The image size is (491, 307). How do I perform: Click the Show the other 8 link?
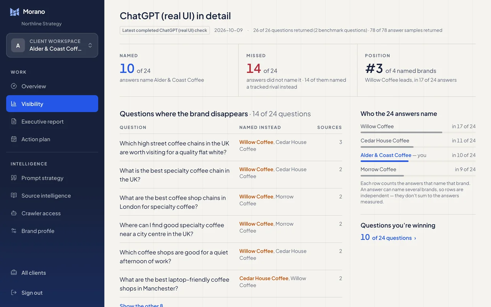point(141,305)
